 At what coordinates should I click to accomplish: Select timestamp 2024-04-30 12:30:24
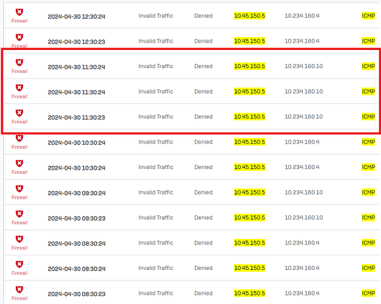[x=76, y=16]
